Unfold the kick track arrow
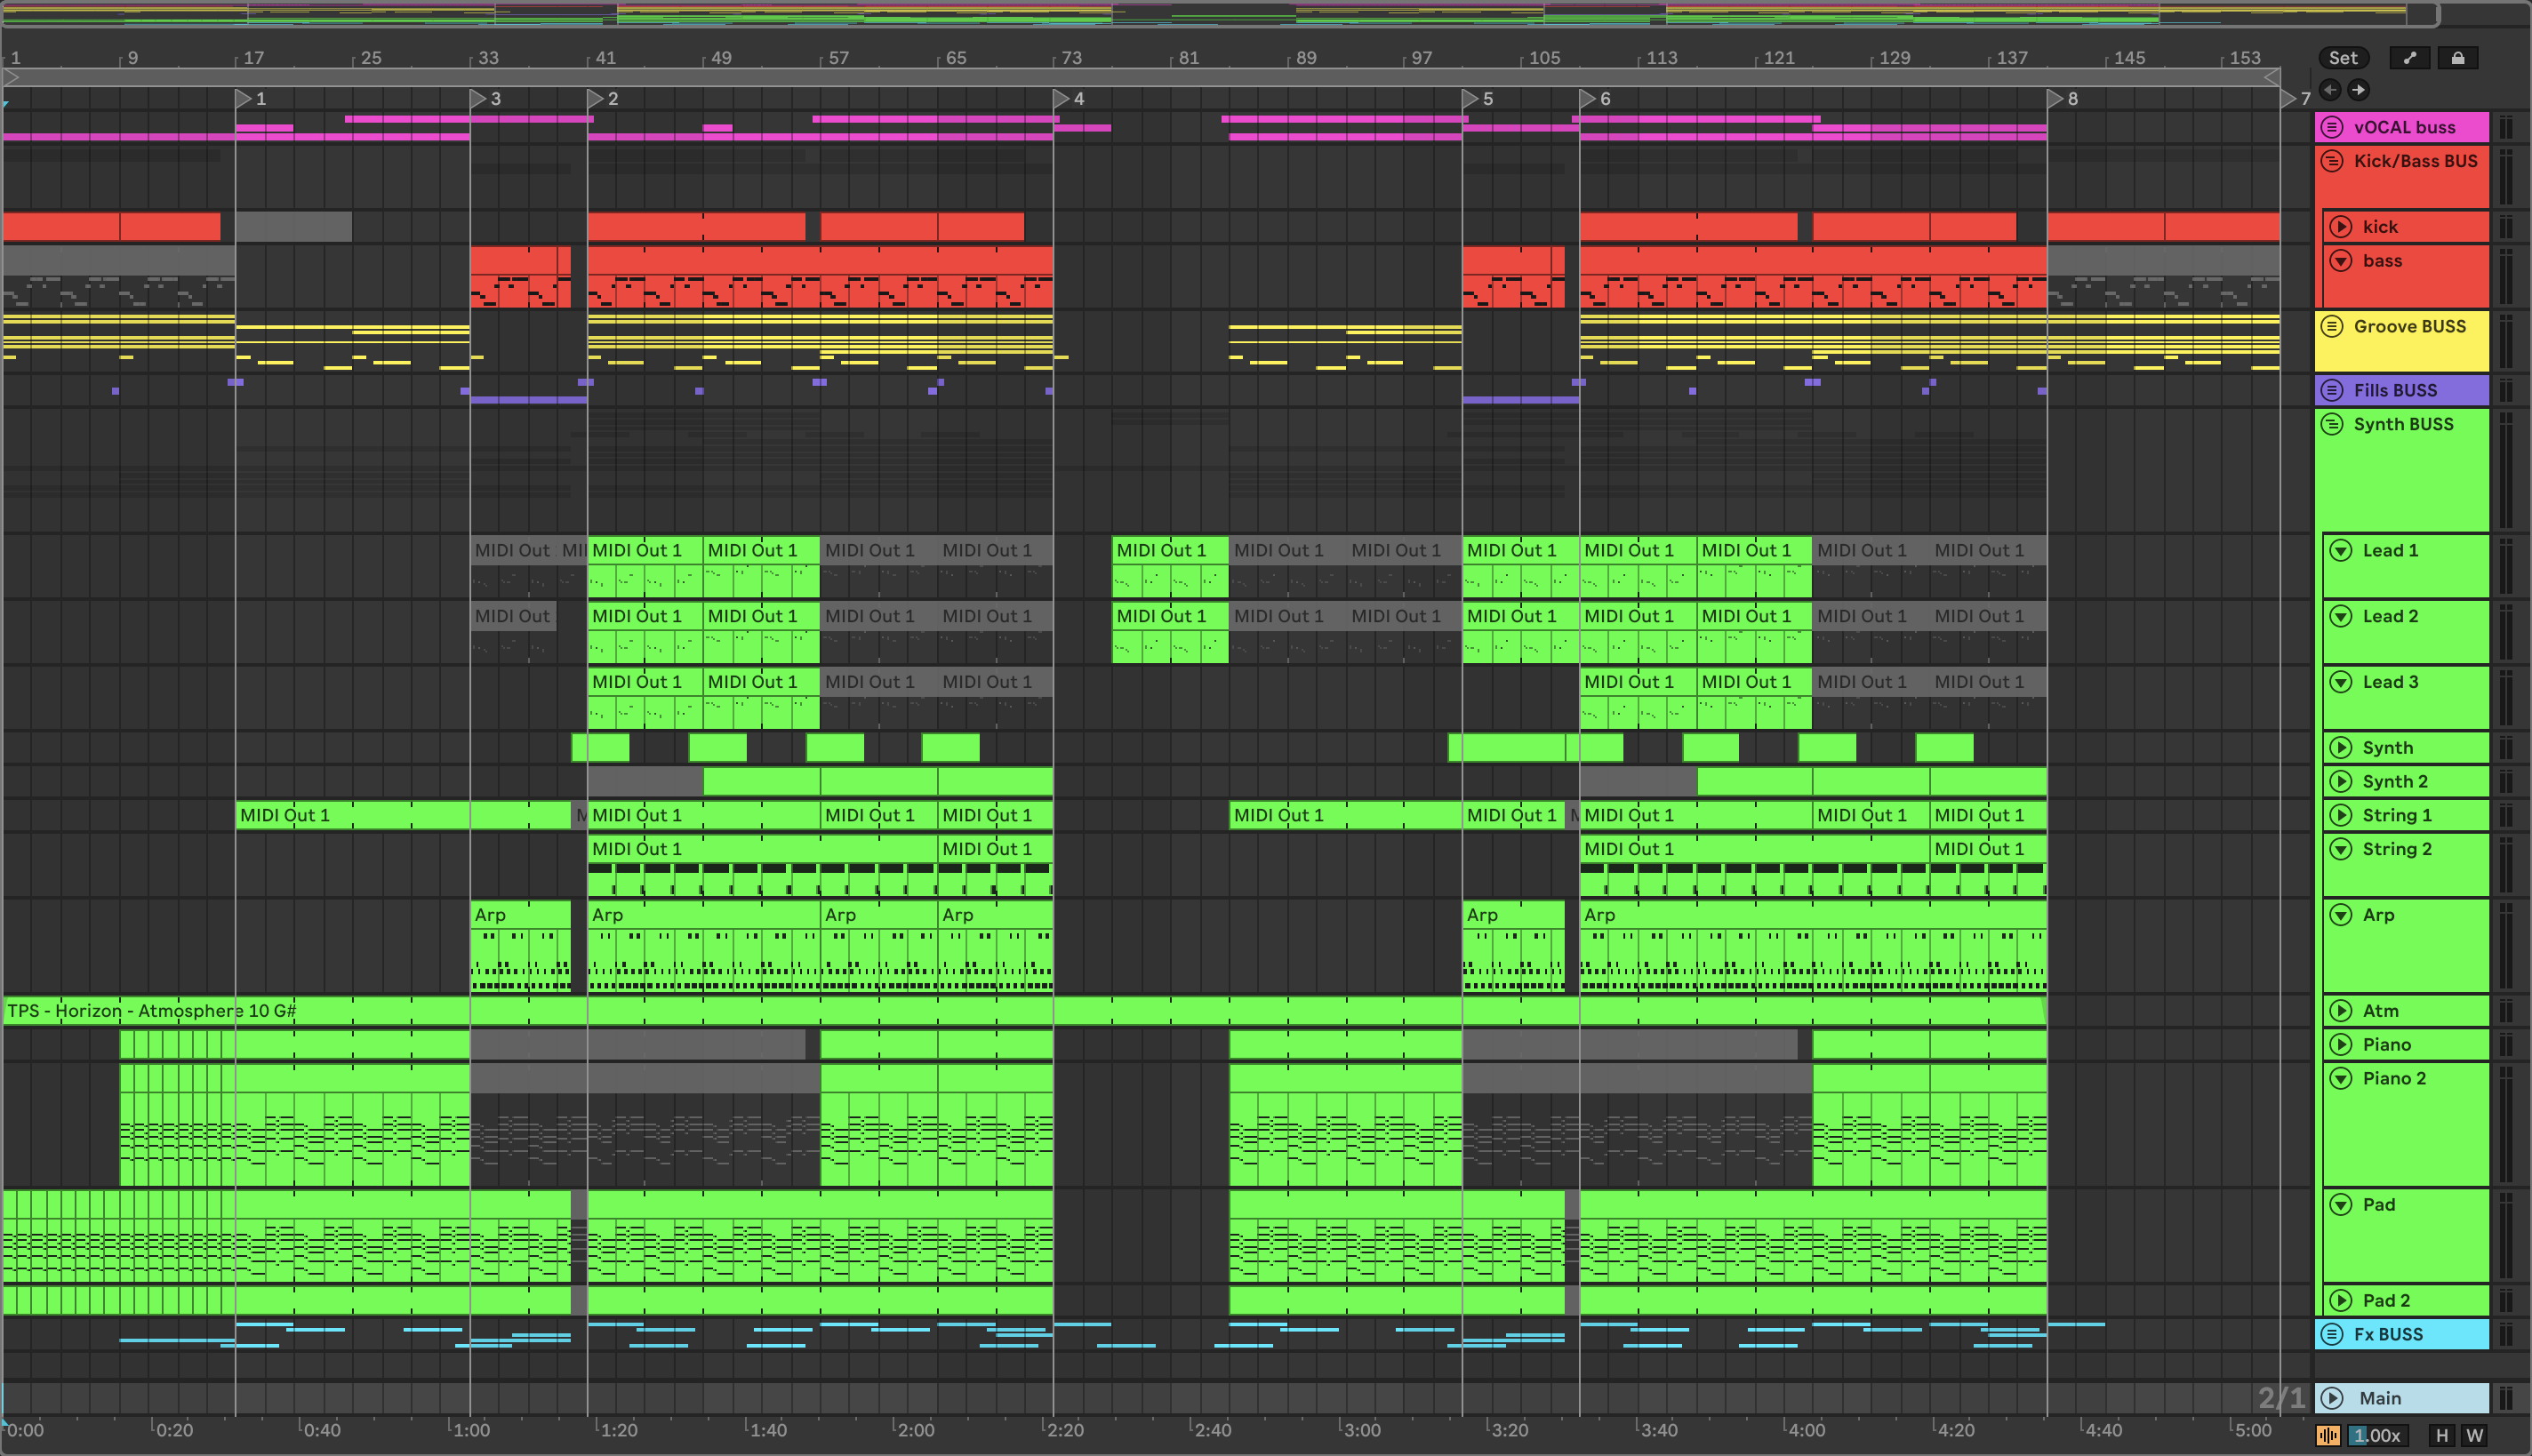The width and height of the screenshot is (2532, 1456). click(x=2340, y=227)
